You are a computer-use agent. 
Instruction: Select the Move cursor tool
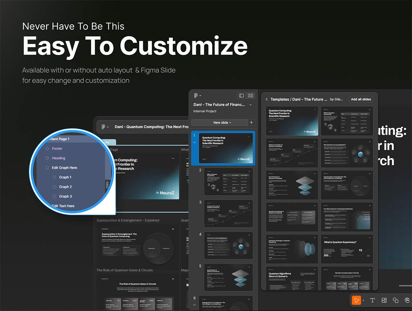point(356,300)
